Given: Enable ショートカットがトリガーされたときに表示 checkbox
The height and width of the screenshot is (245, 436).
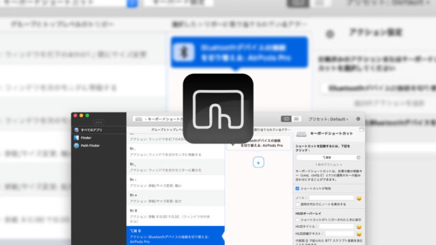Looking at the screenshot, I should (297, 220).
